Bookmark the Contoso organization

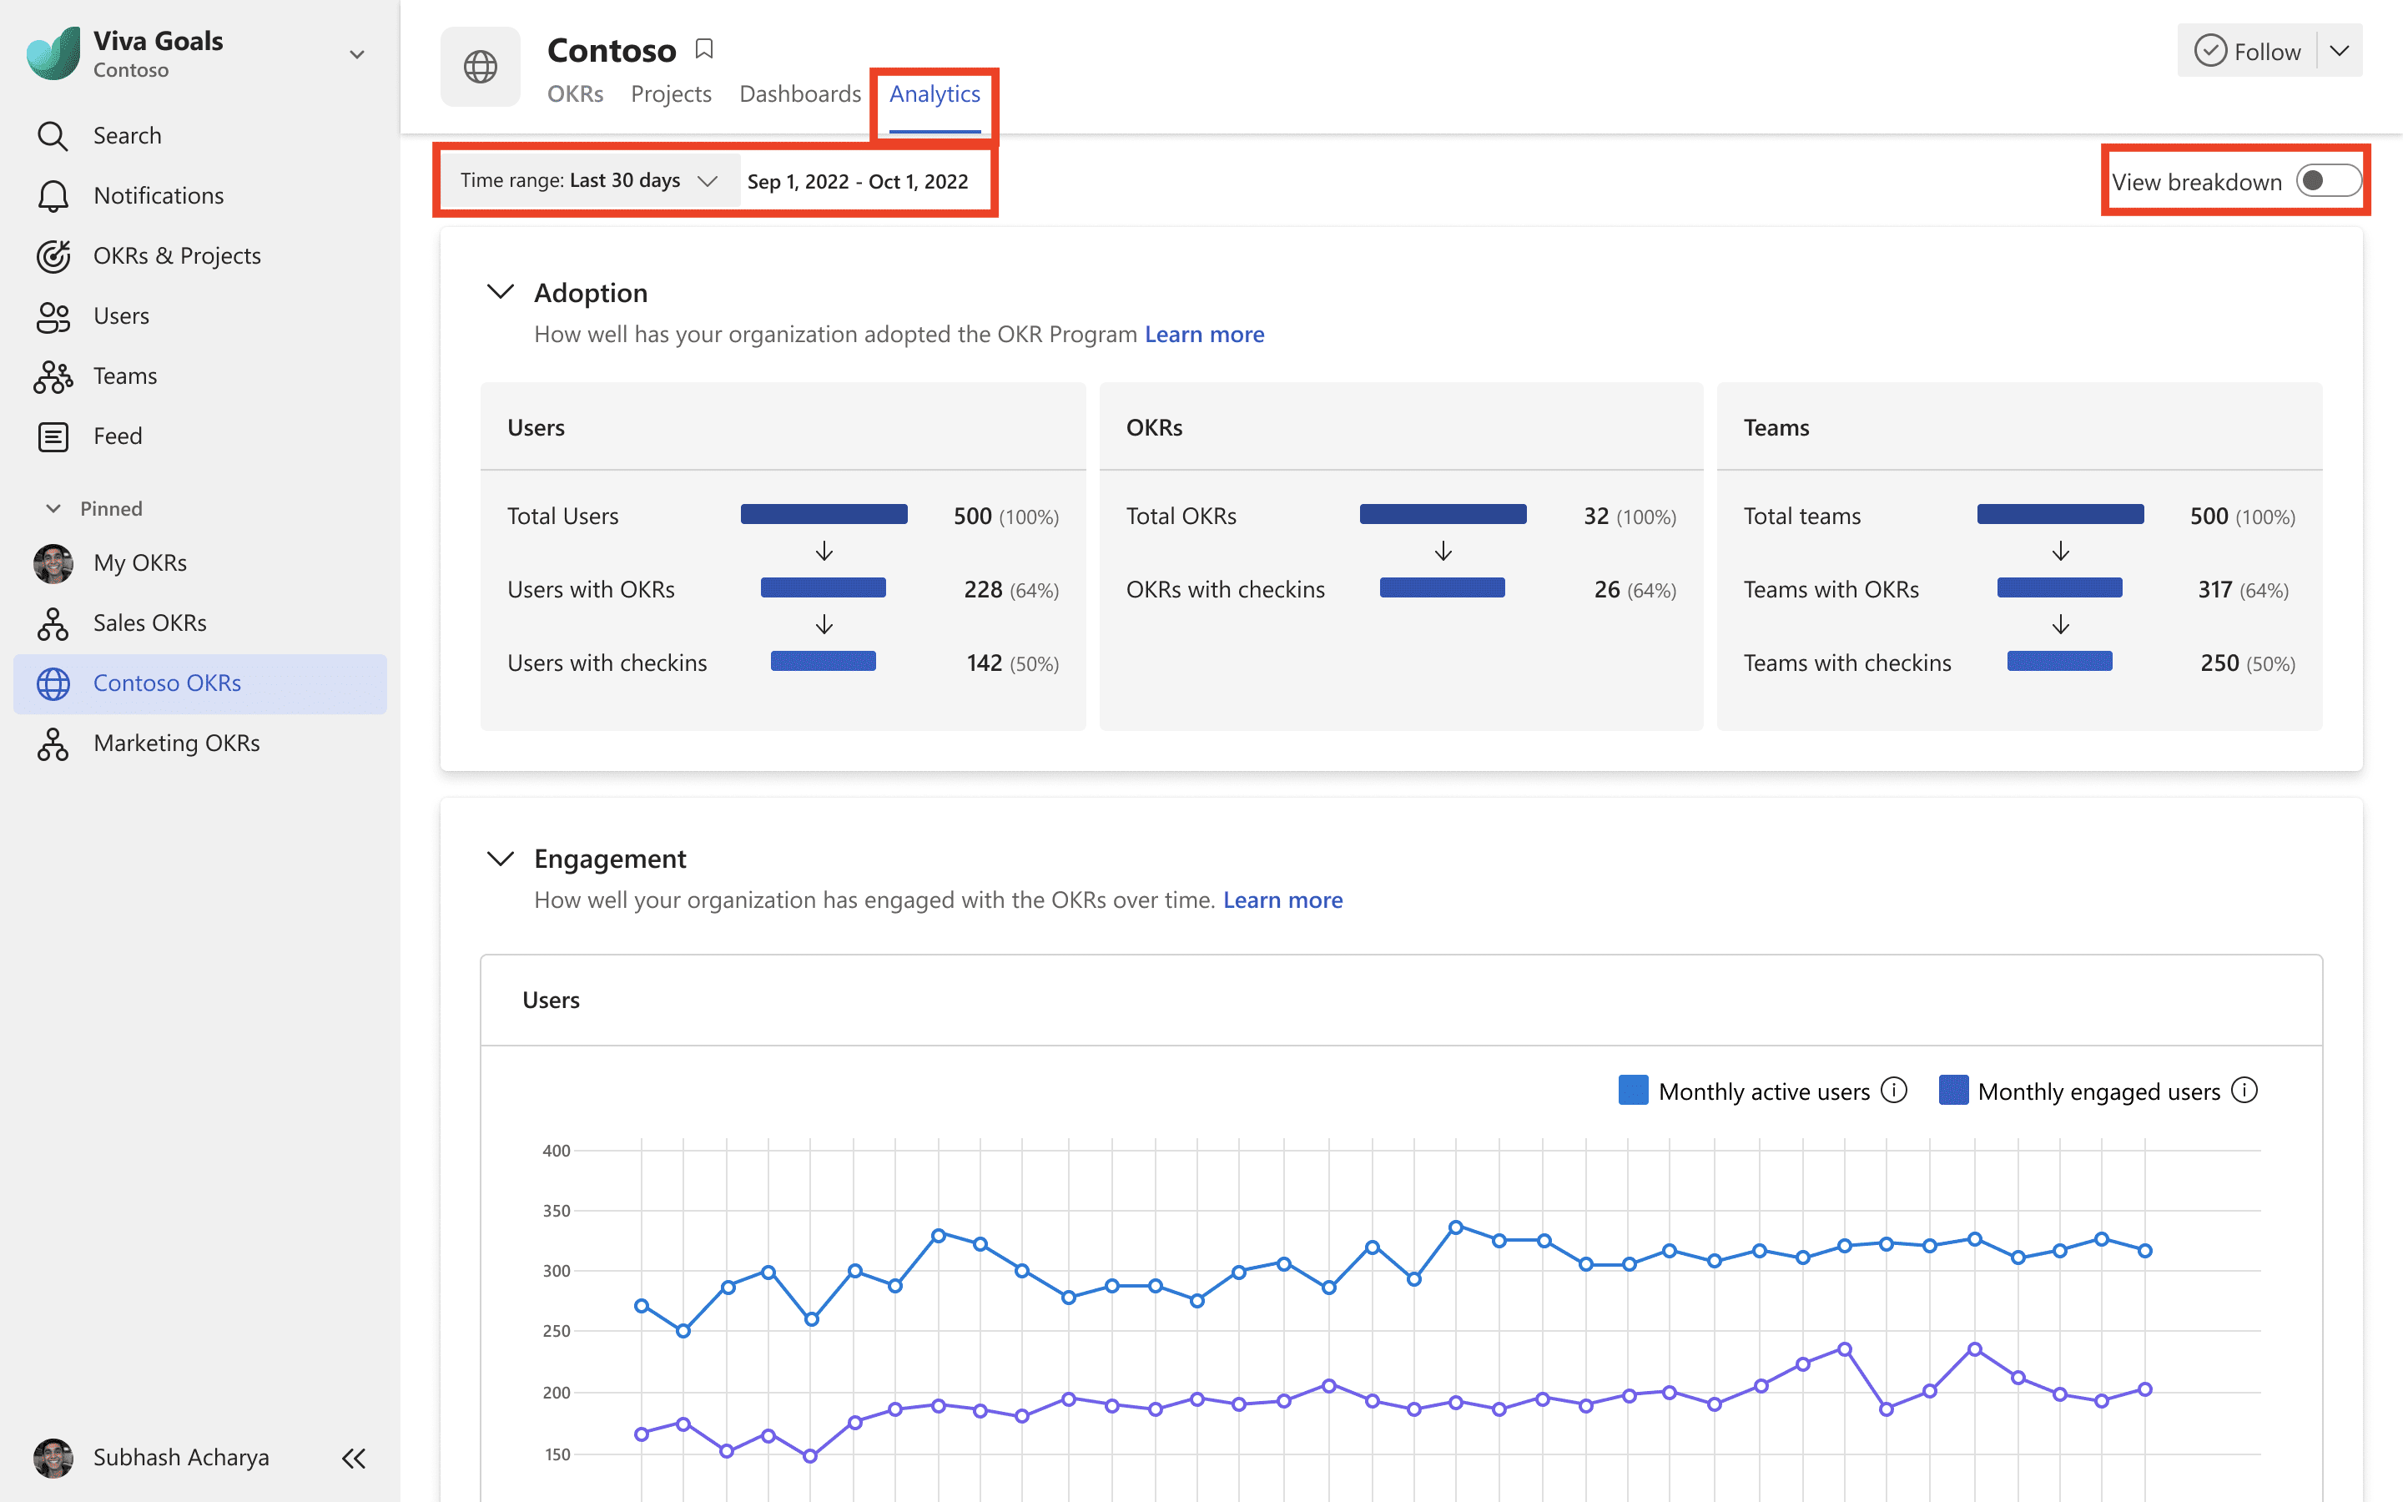(x=705, y=48)
